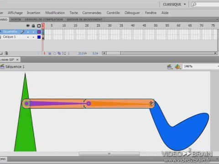Open the Affichage menu
This screenshot has height=164, width=219.
[15, 13]
